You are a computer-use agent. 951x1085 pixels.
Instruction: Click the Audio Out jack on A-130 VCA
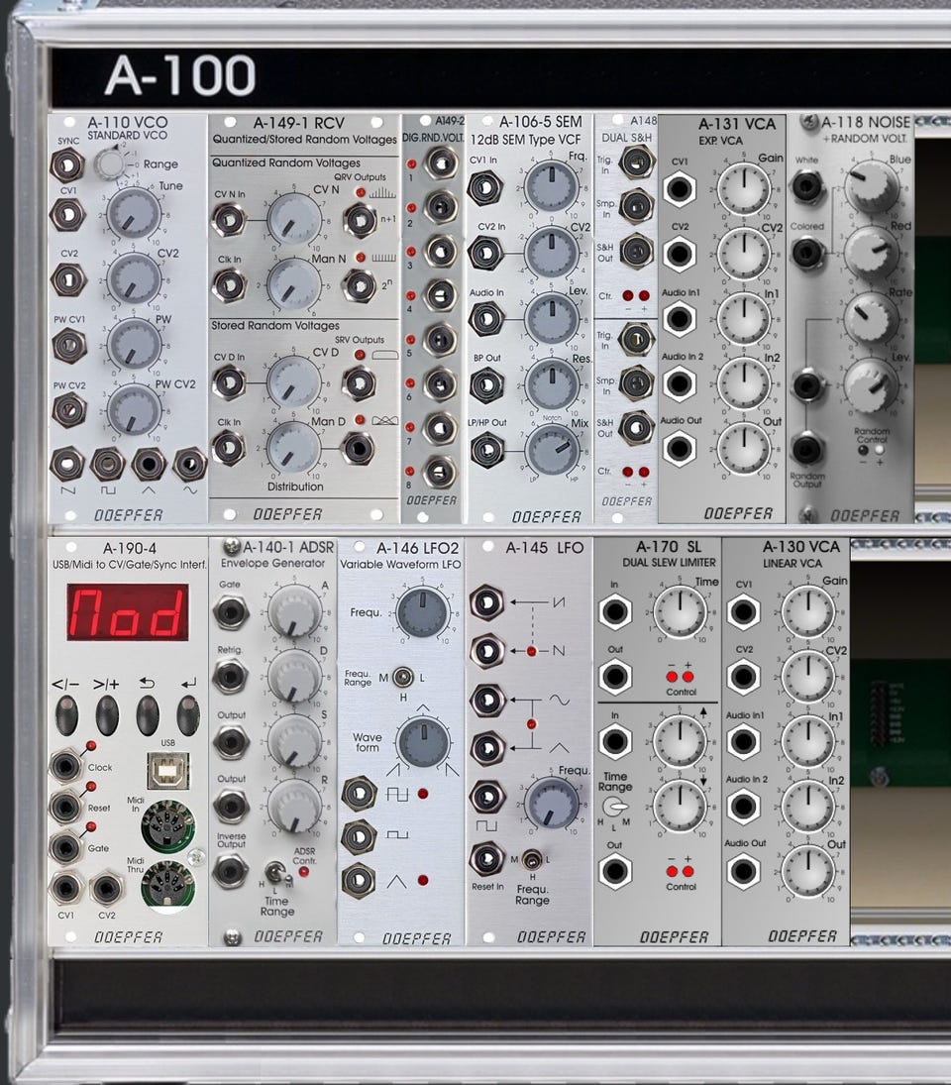[743, 871]
